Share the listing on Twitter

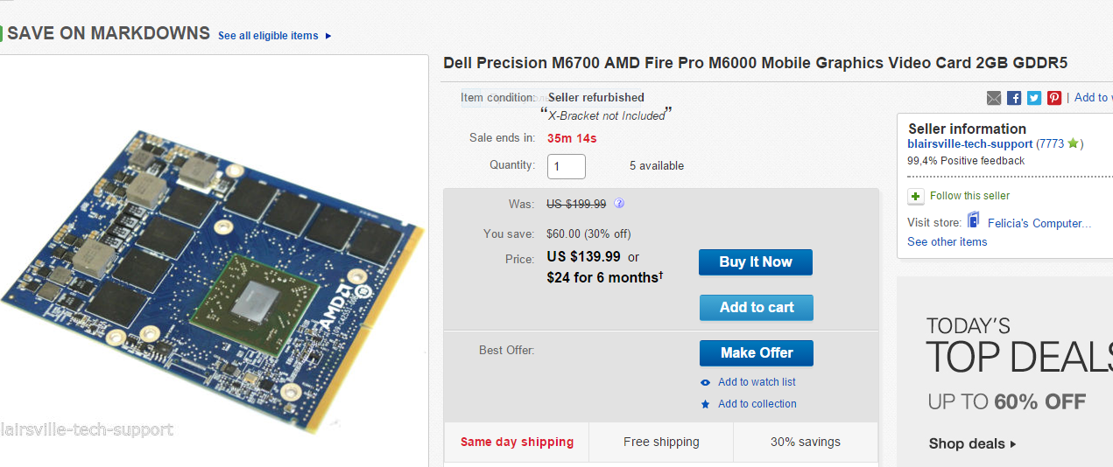1034,98
